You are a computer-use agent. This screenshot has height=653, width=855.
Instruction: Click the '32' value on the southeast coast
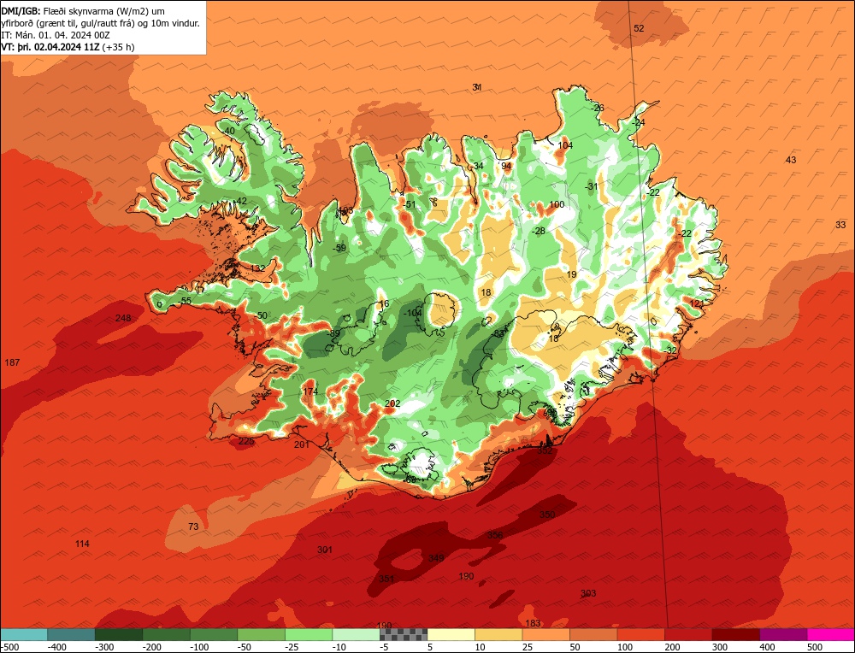tap(672, 350)
